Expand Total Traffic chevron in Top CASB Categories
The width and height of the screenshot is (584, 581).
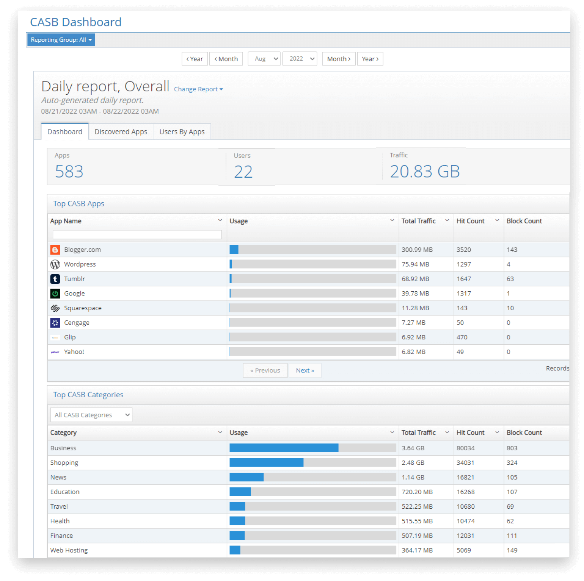click(447, 432)
